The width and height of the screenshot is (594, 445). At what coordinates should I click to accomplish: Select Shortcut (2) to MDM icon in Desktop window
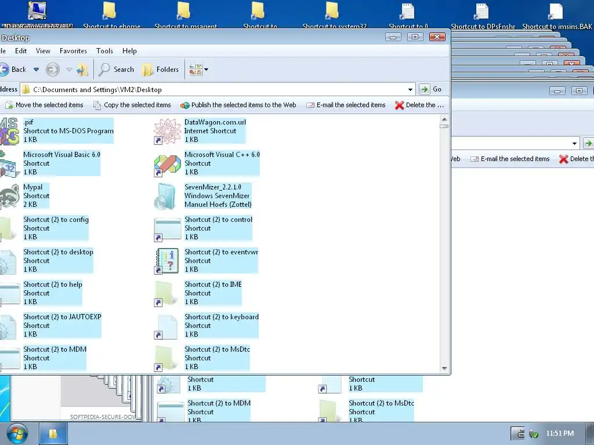click(x=9, y=359)
